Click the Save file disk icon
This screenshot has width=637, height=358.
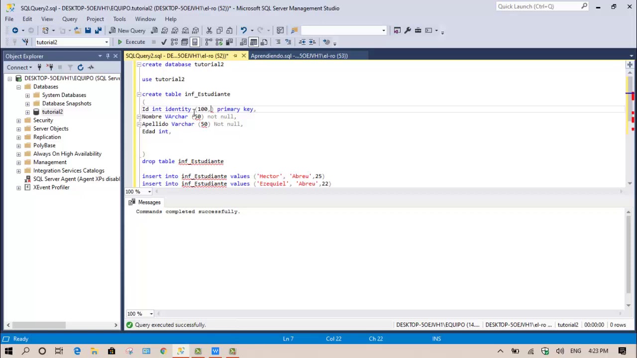[x=88, y=30]
